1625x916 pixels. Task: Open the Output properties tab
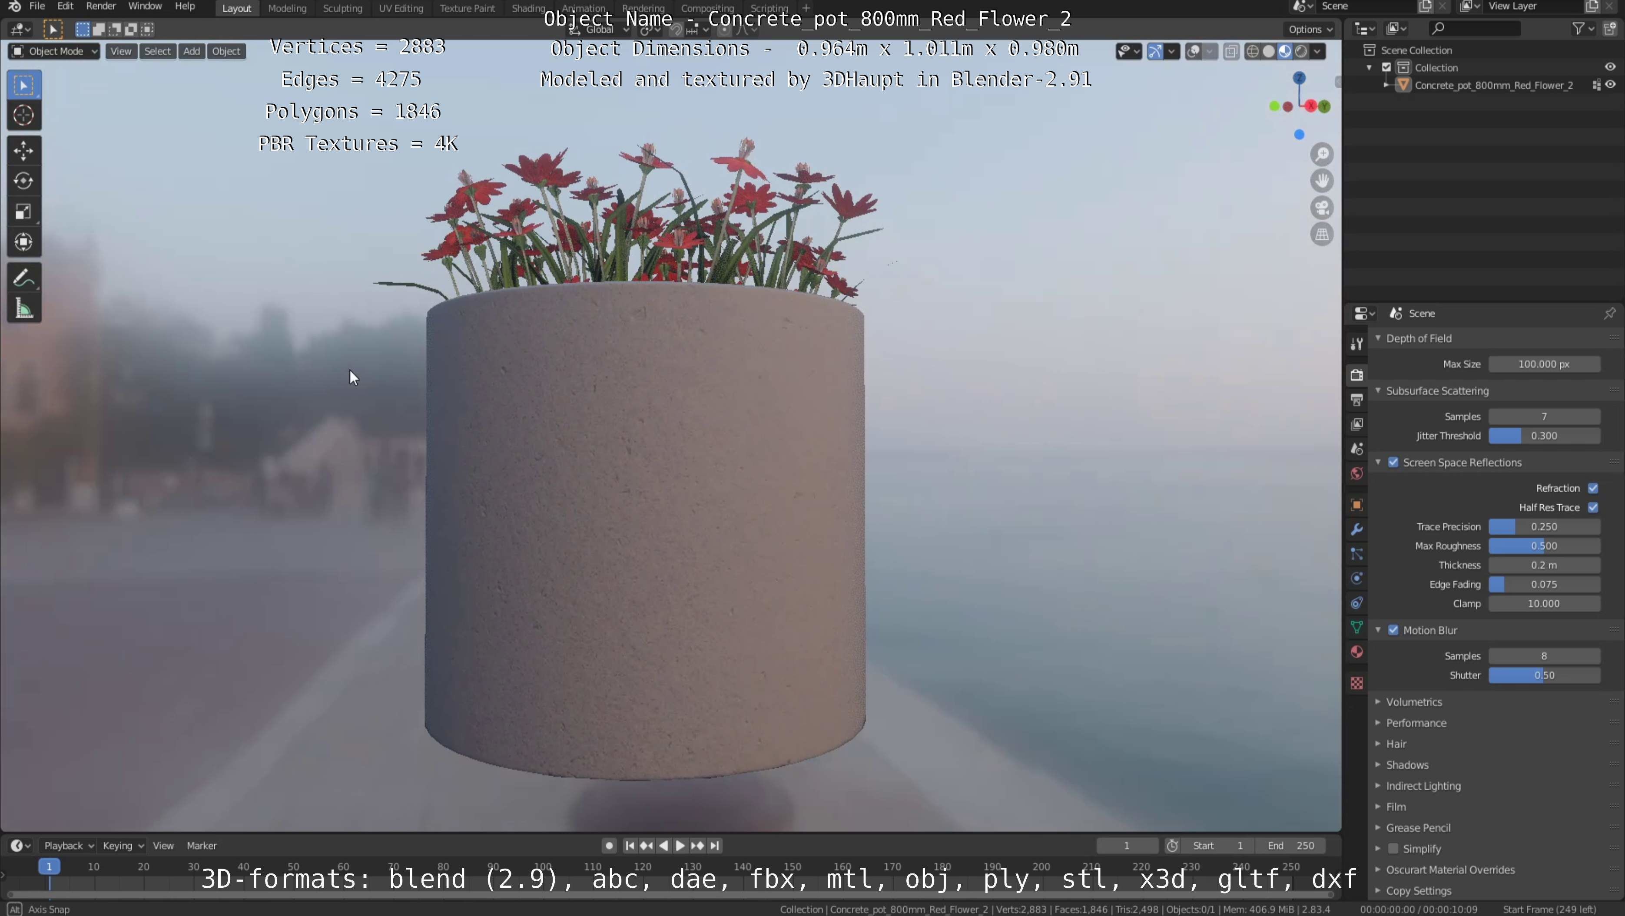coord(1357,400)
